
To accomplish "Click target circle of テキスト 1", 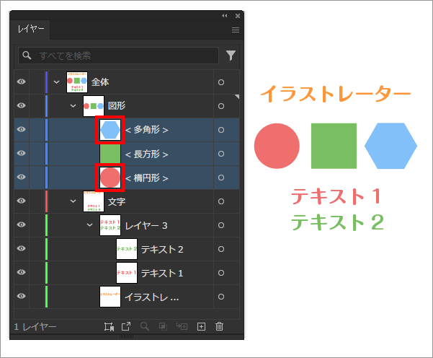I will point(221,273).
